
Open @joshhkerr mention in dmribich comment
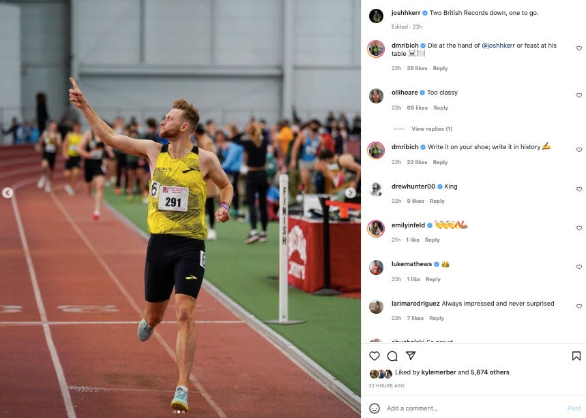coord(498,46)
